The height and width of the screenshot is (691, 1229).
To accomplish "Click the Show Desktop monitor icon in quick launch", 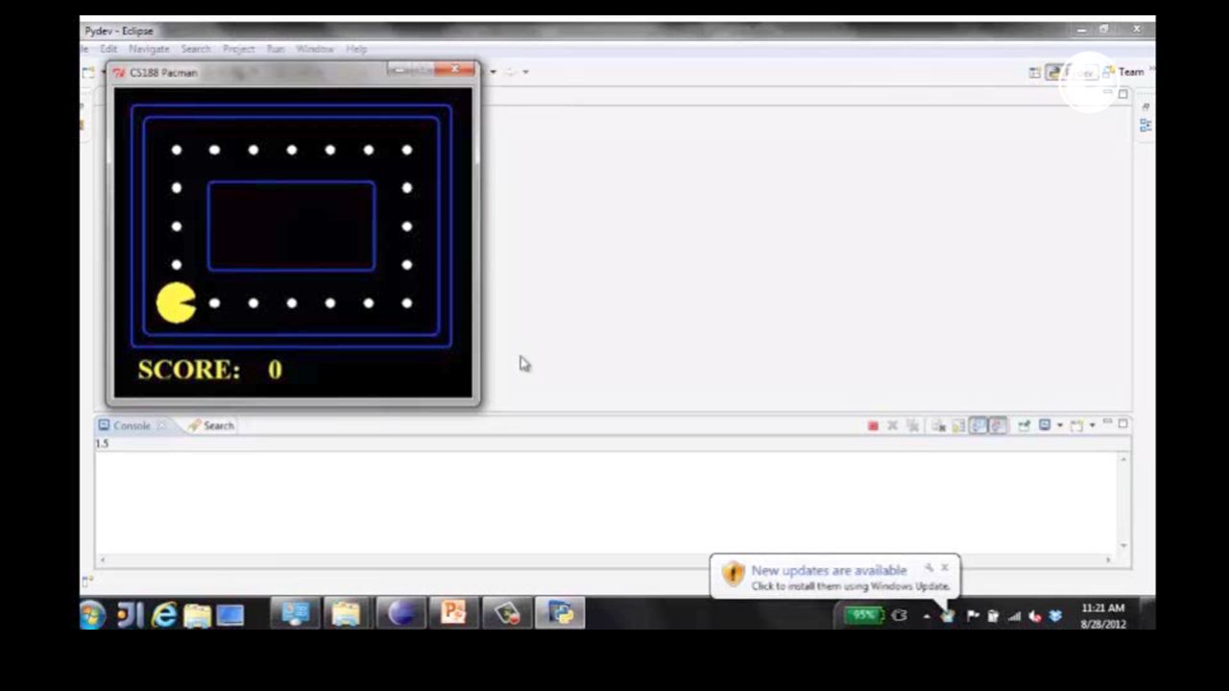I will pyautogui.click(x=230, y=615).
